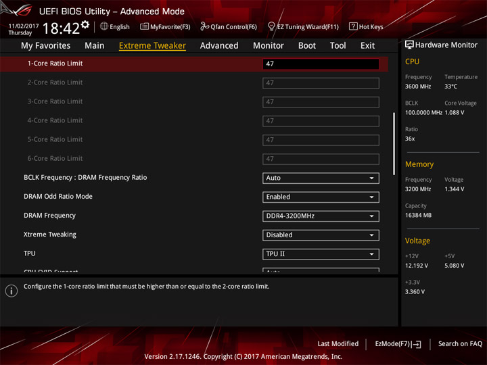Expand Xtreme Tweaking Disabled dropdown
The image size is (487, 365).
321,235
